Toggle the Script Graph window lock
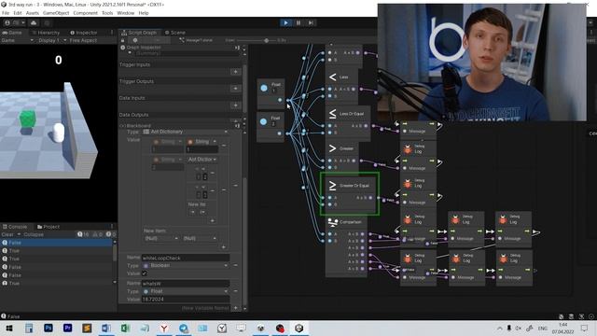 (123, 40)
